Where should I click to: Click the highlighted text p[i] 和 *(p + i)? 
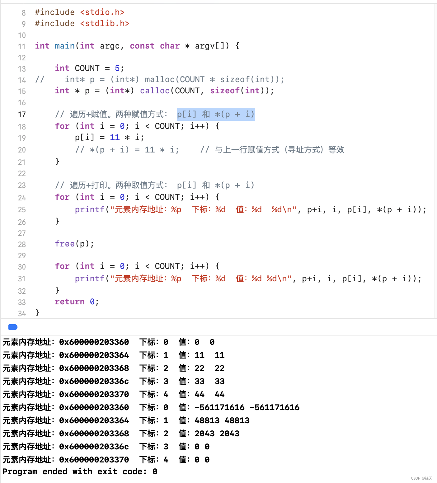(x=215, y=114)
